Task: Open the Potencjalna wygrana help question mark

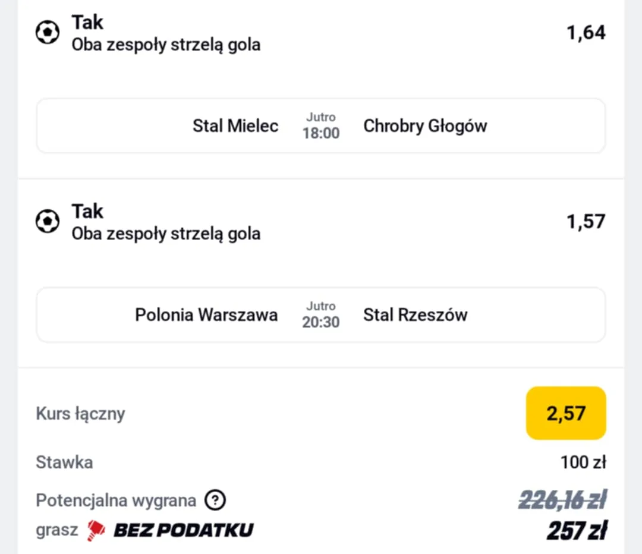Action: point(215,501)
